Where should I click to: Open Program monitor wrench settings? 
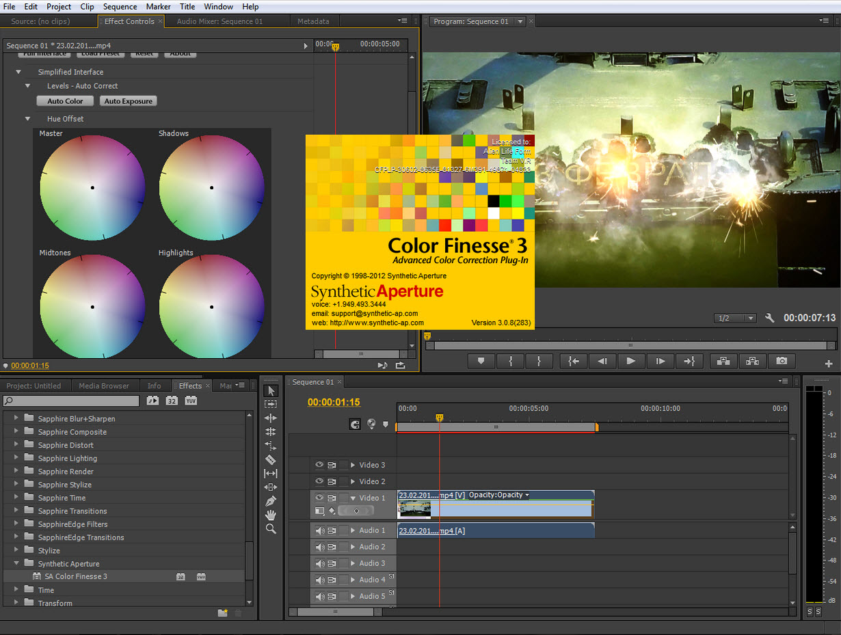pyautogui.click(x=769, y=318)
